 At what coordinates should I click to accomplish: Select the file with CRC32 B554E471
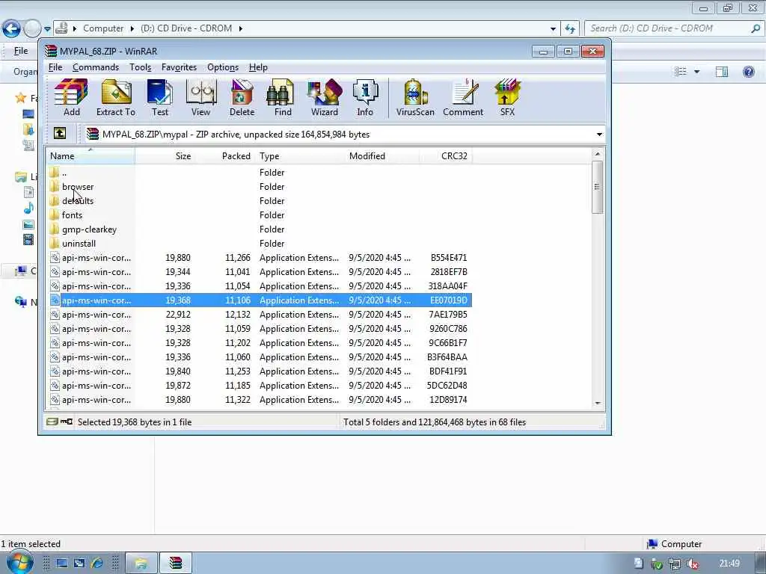(x=260, y=258)
